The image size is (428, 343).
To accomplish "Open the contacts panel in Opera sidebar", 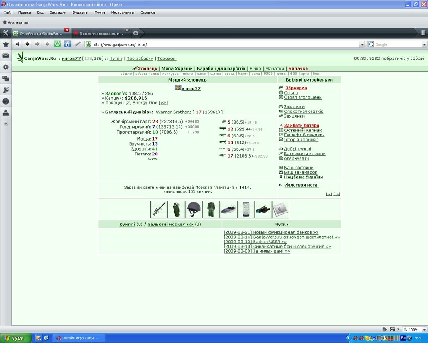I will tap(6, 112).
